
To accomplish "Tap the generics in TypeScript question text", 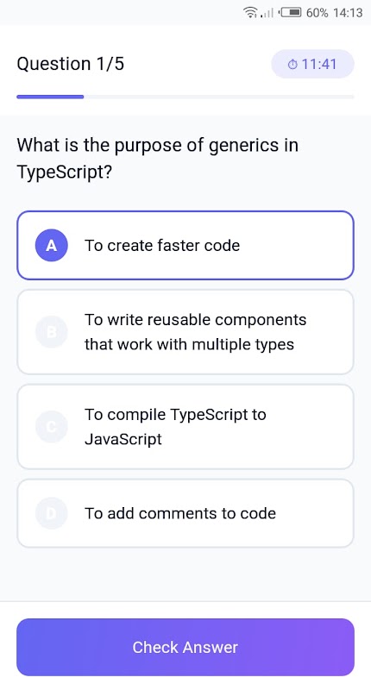I will [158, 159].
